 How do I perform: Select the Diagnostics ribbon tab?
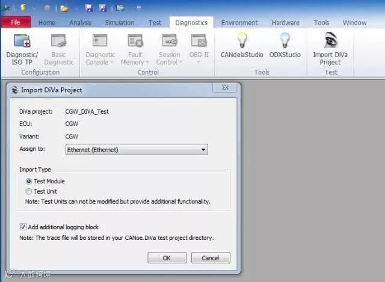191,23
